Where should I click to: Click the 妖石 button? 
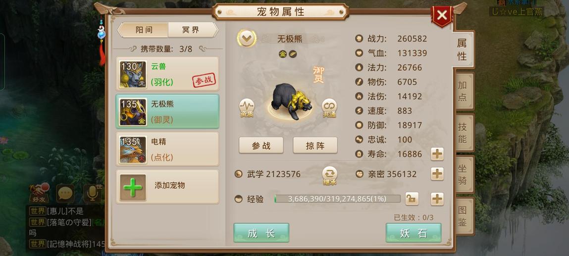click(414, 233)
